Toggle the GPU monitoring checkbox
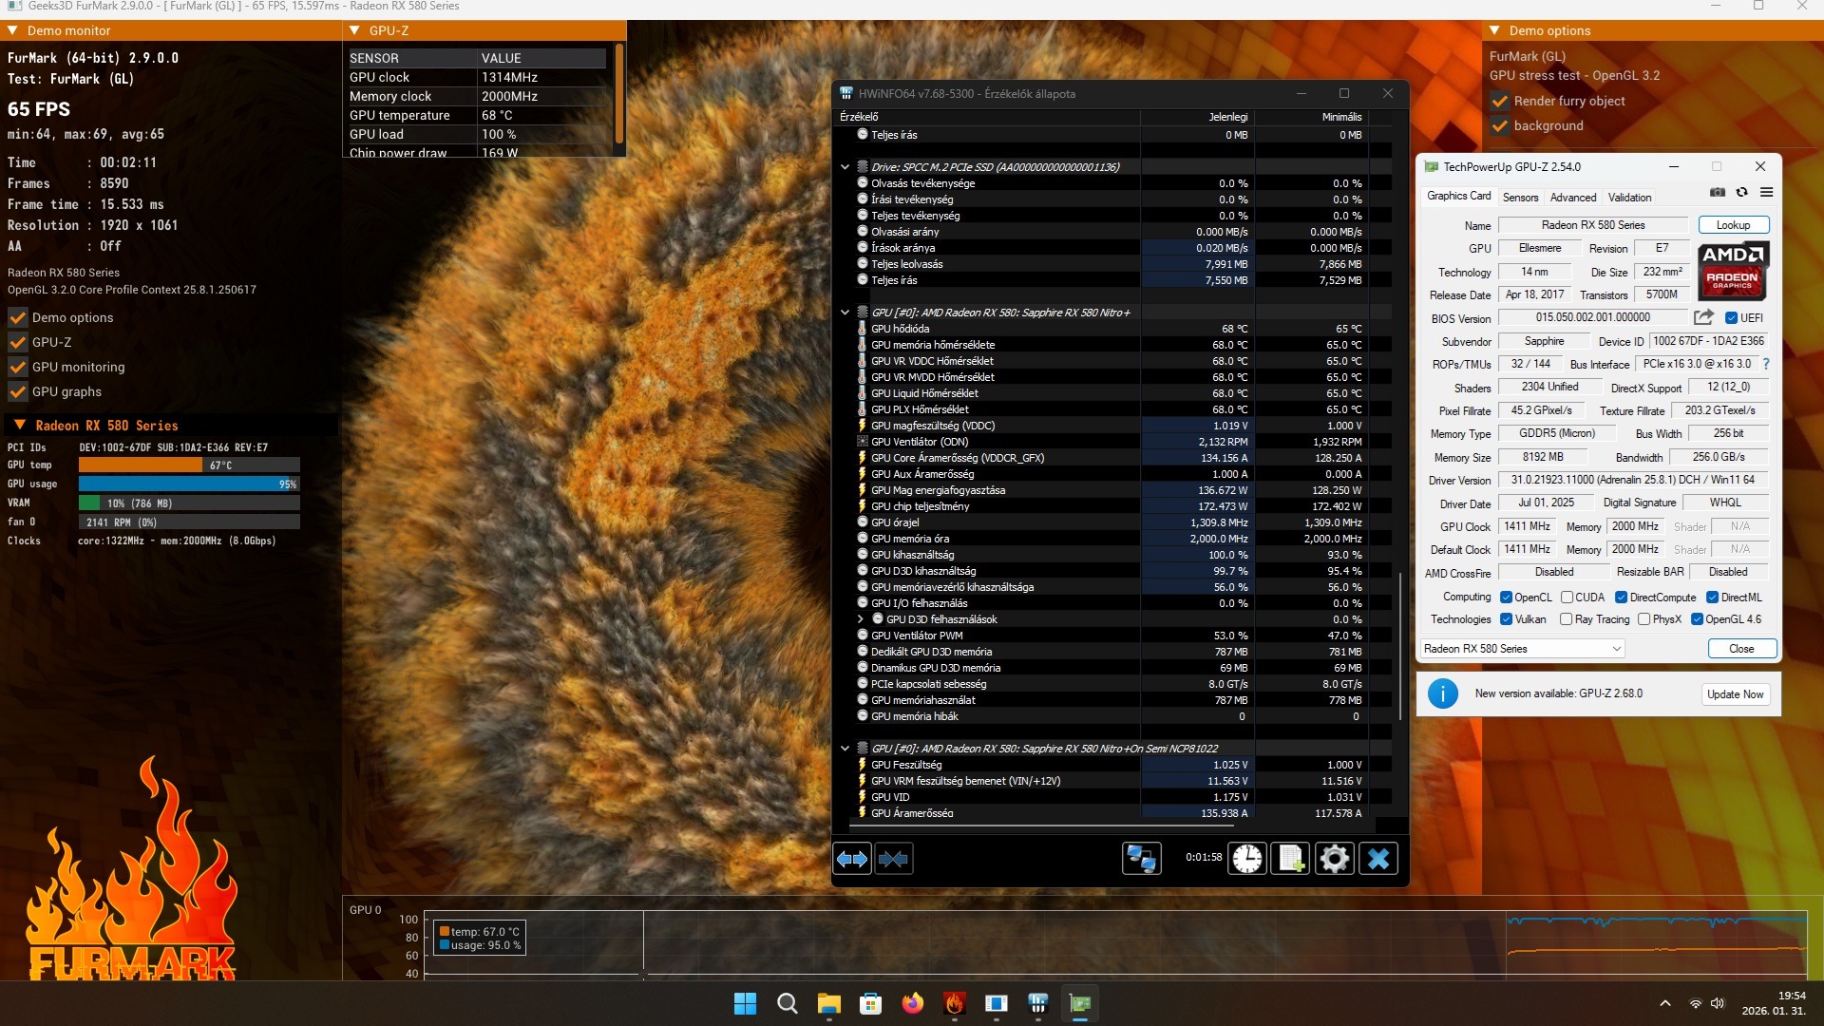Screen dimensions: 1824x1026 (x=17, y=367)
